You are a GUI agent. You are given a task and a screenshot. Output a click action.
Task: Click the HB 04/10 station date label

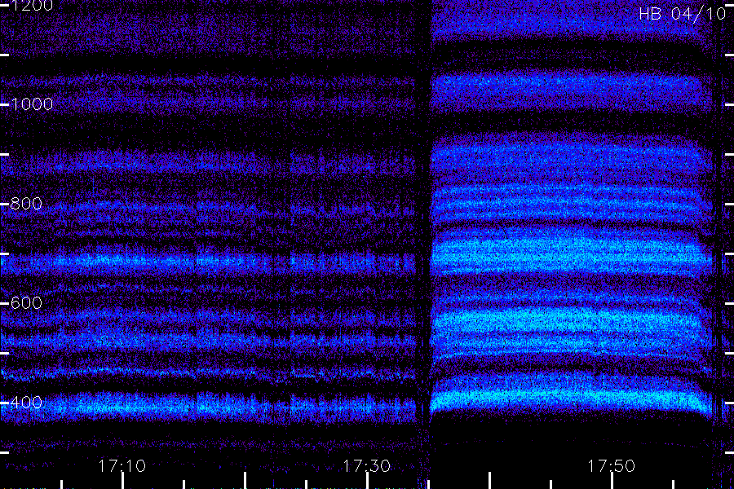tap(683, 14)
